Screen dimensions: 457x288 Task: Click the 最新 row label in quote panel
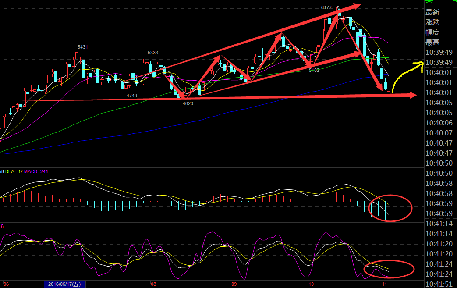tap(432, 12)
